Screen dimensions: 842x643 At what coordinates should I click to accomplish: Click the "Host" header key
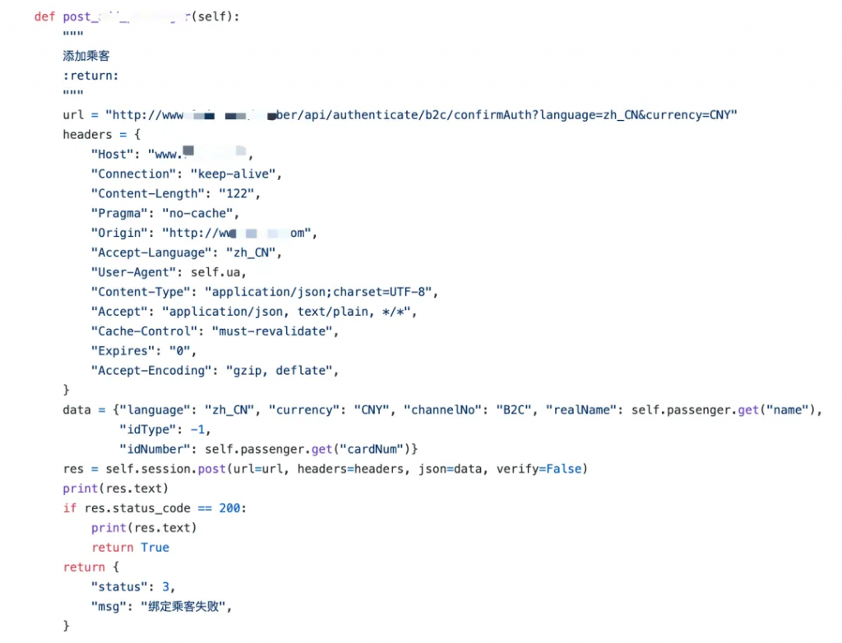112,154
